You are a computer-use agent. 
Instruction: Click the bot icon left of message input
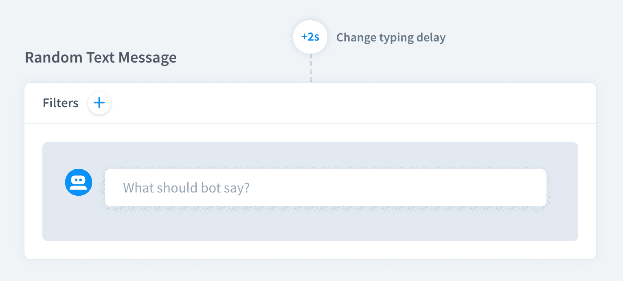coord(79,182)
